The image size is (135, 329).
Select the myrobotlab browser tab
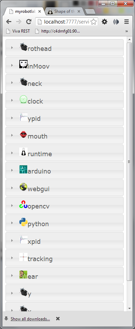24,11
